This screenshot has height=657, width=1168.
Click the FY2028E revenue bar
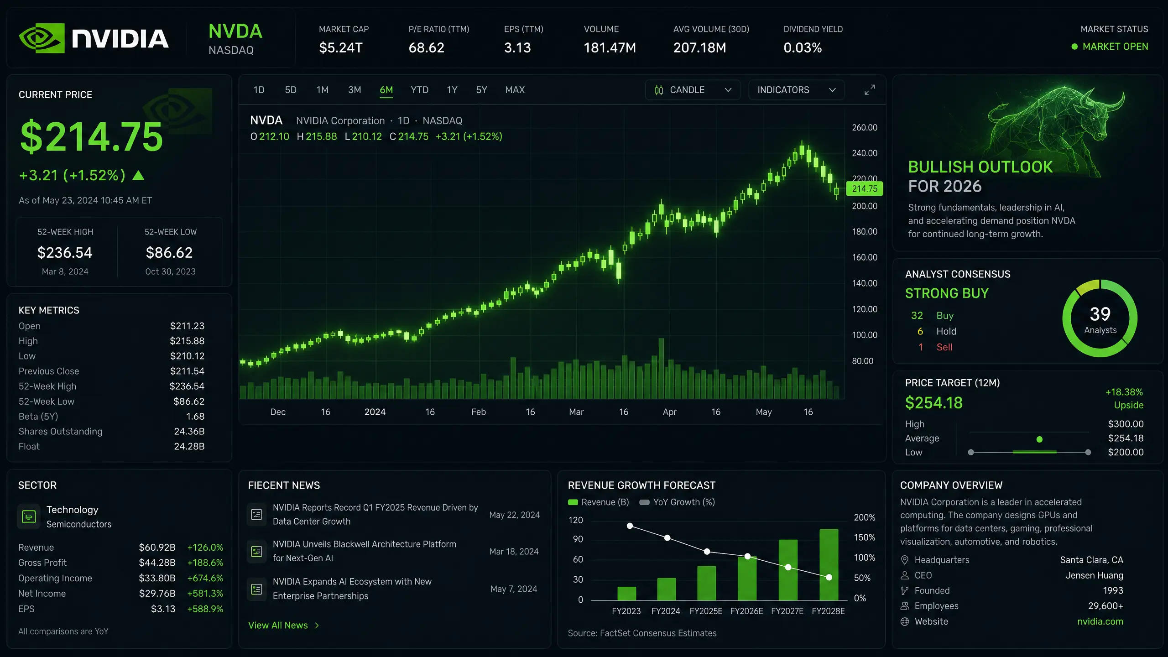(829, 564)
